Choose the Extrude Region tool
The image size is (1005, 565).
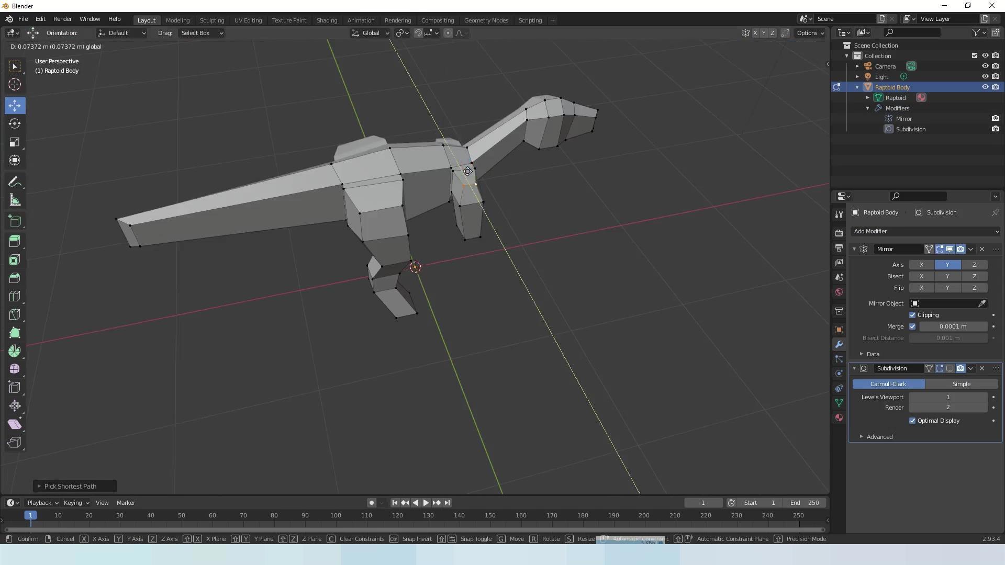[x=15, y=241]
